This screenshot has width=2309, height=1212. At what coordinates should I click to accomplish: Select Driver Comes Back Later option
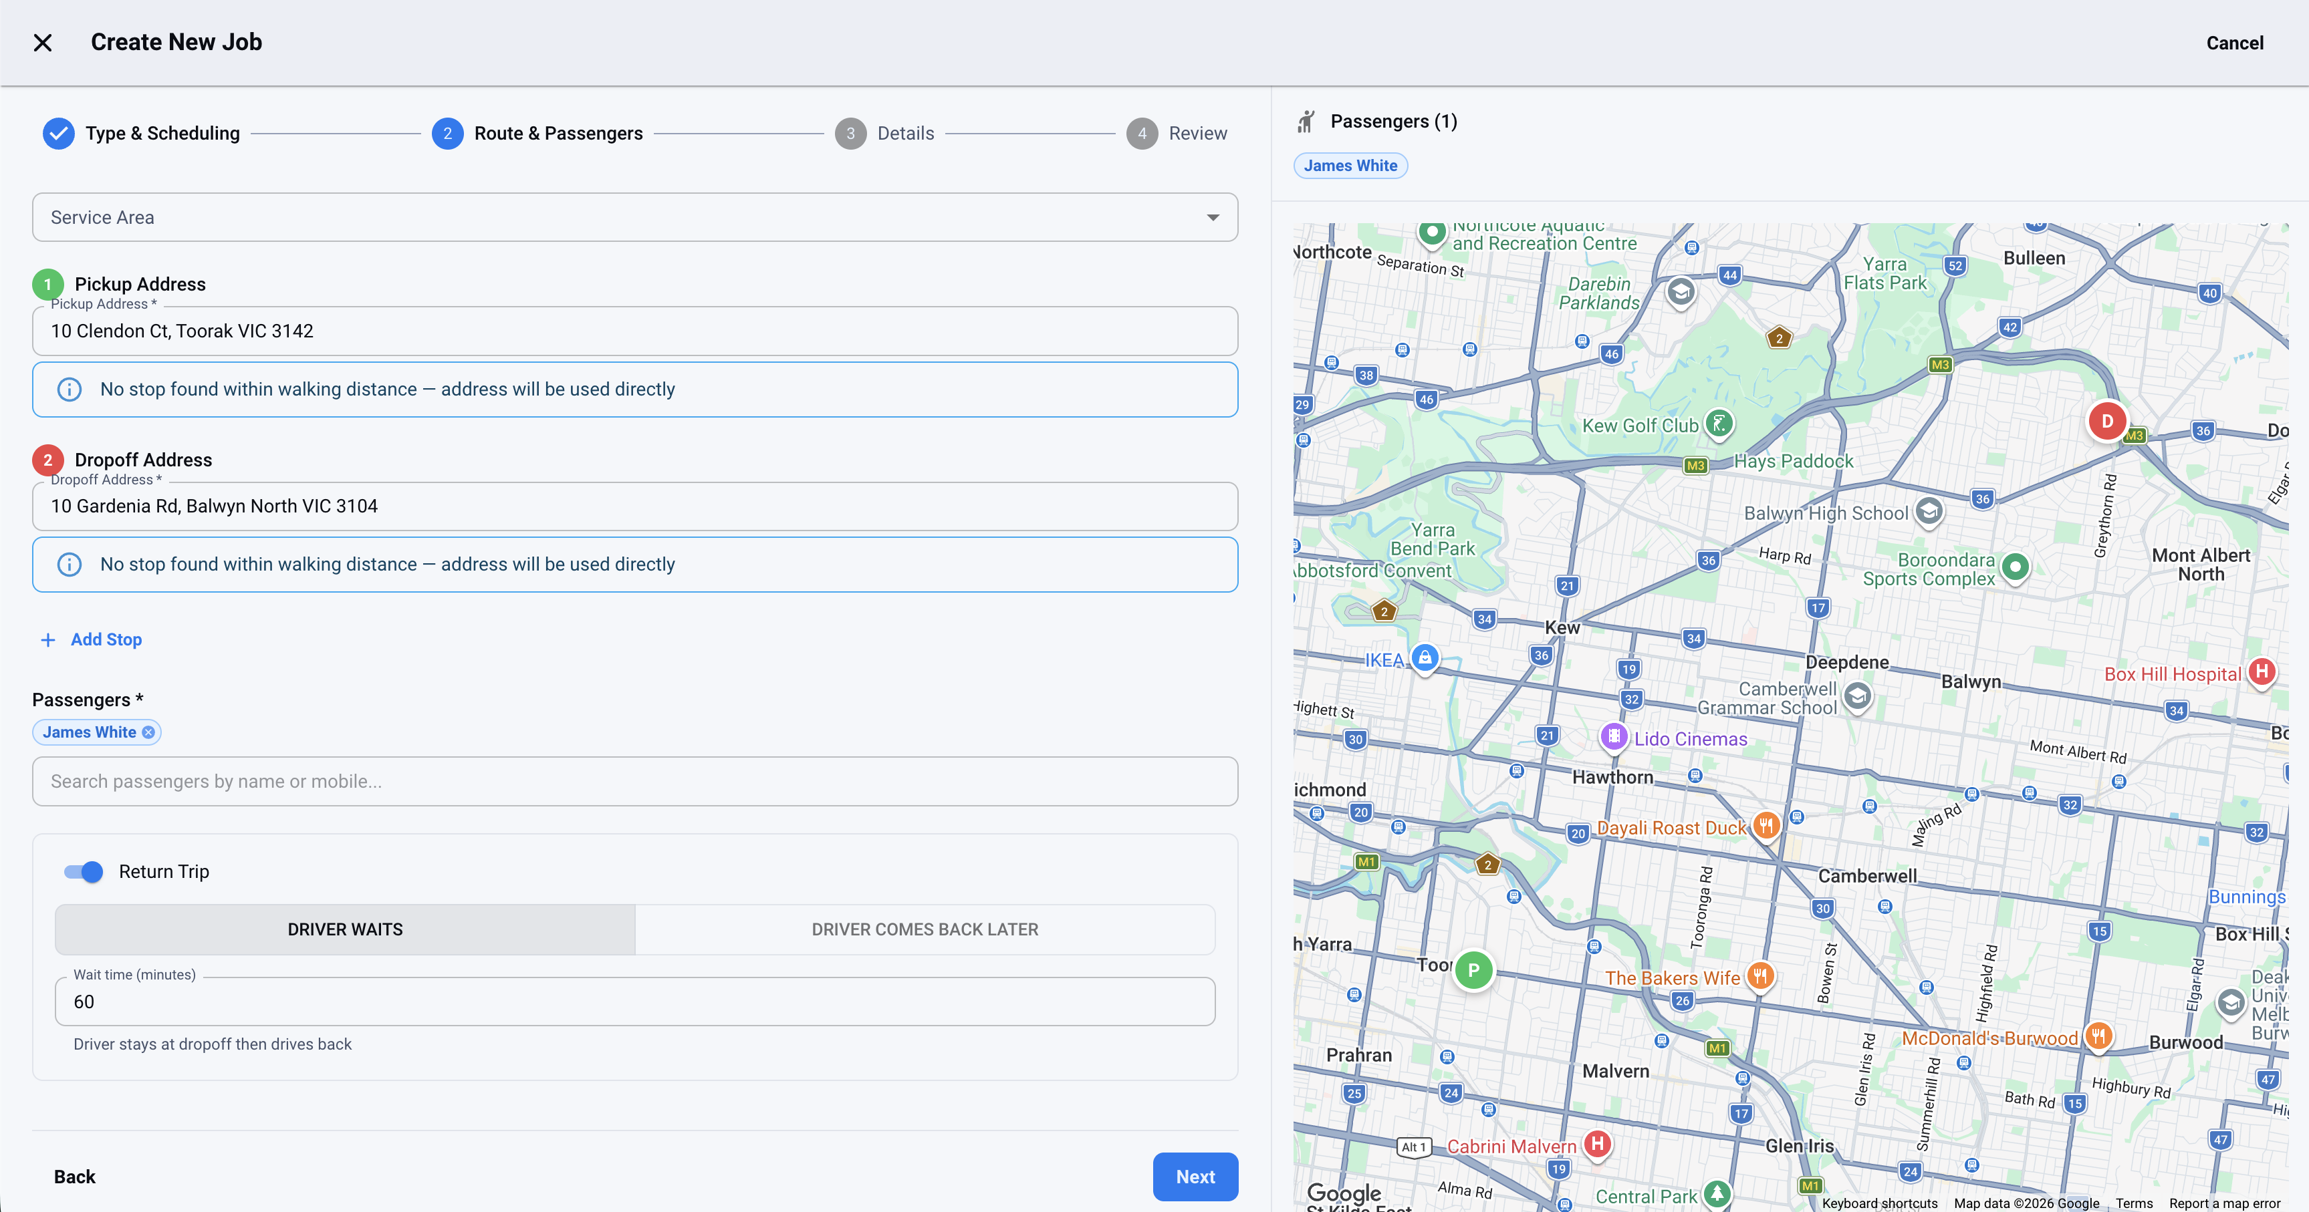pos(925,930)
